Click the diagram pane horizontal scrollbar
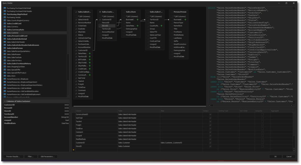 [x=140, y=106]
